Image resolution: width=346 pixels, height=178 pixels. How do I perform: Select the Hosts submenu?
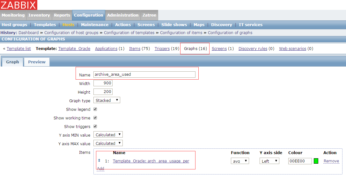(69, 25)
